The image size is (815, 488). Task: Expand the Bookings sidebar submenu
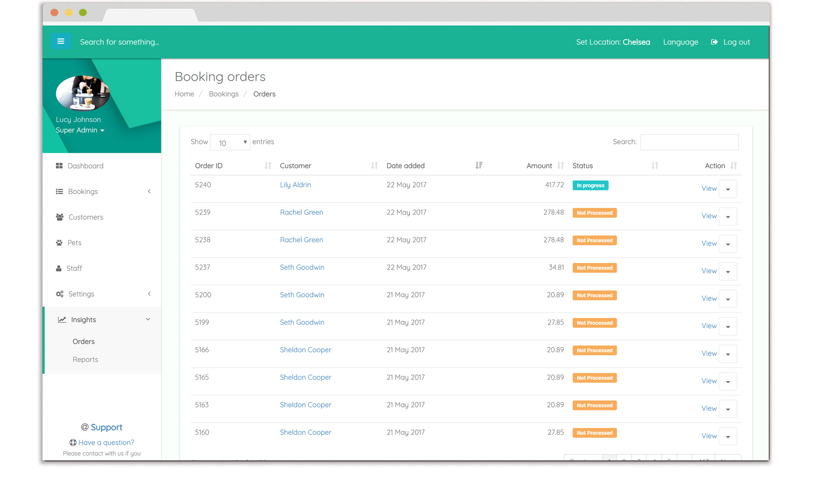[149, 191]
